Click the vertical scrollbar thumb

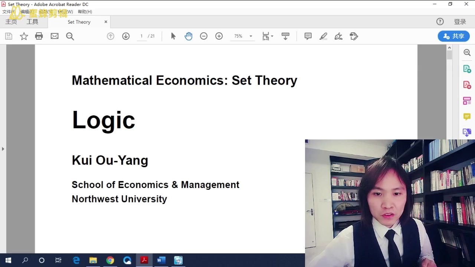(449, 55)
